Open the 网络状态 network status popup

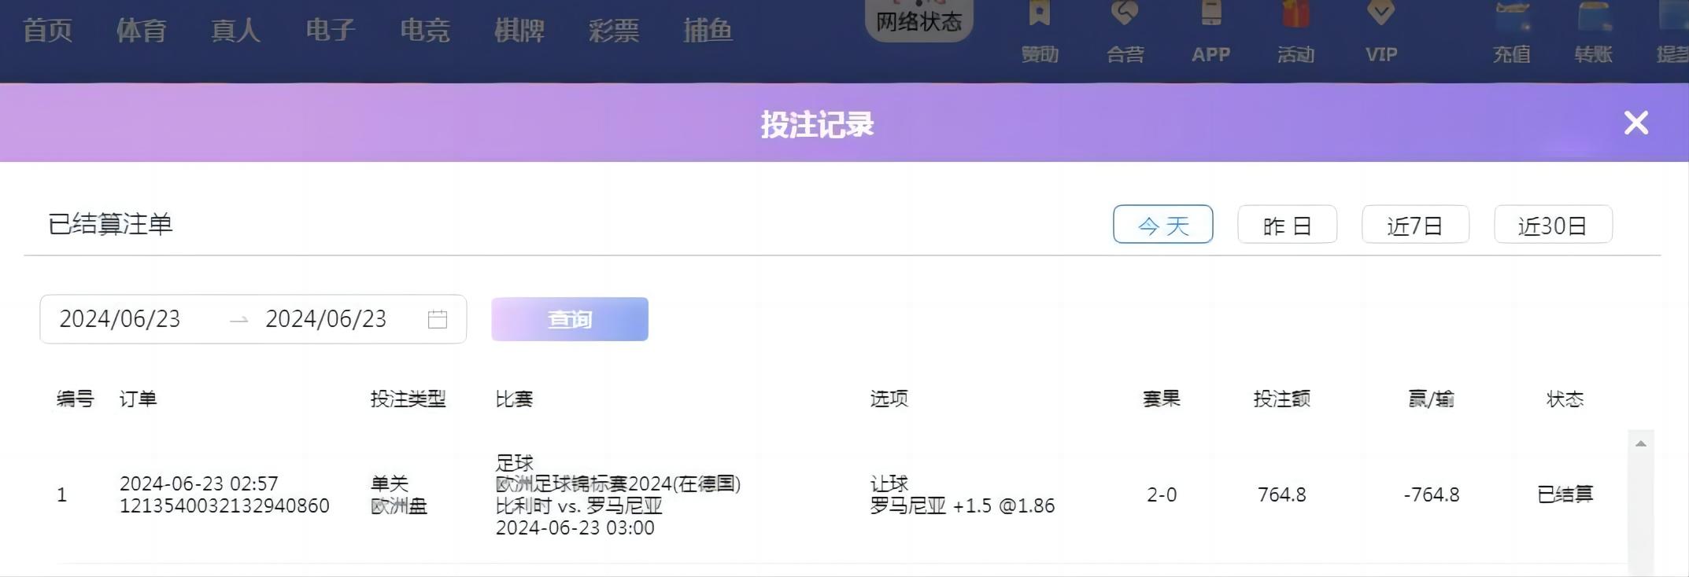[x=918, y=20]
